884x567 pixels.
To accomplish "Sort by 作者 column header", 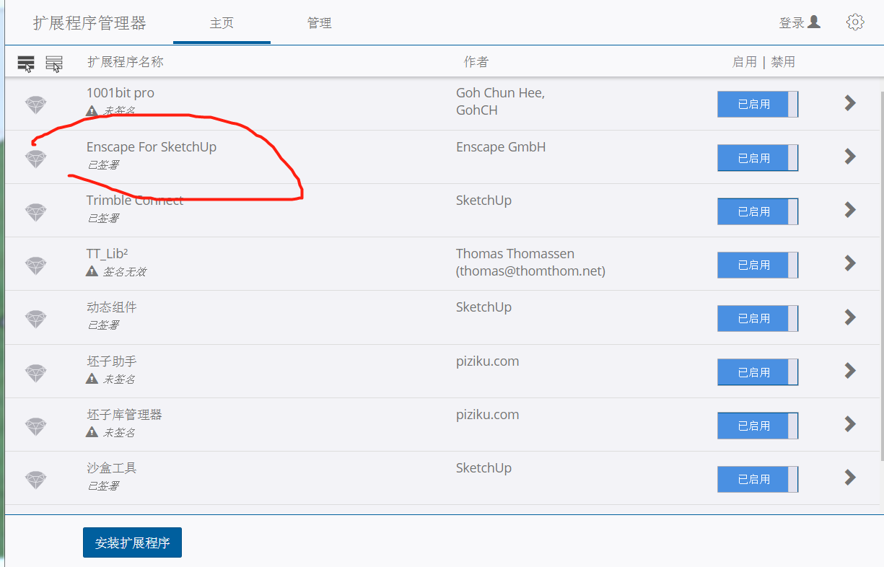I will pyautogui.click(x=476, y=62).
